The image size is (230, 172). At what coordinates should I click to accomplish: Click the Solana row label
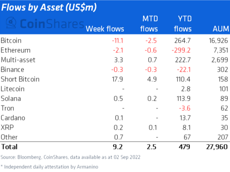point(11,99)
